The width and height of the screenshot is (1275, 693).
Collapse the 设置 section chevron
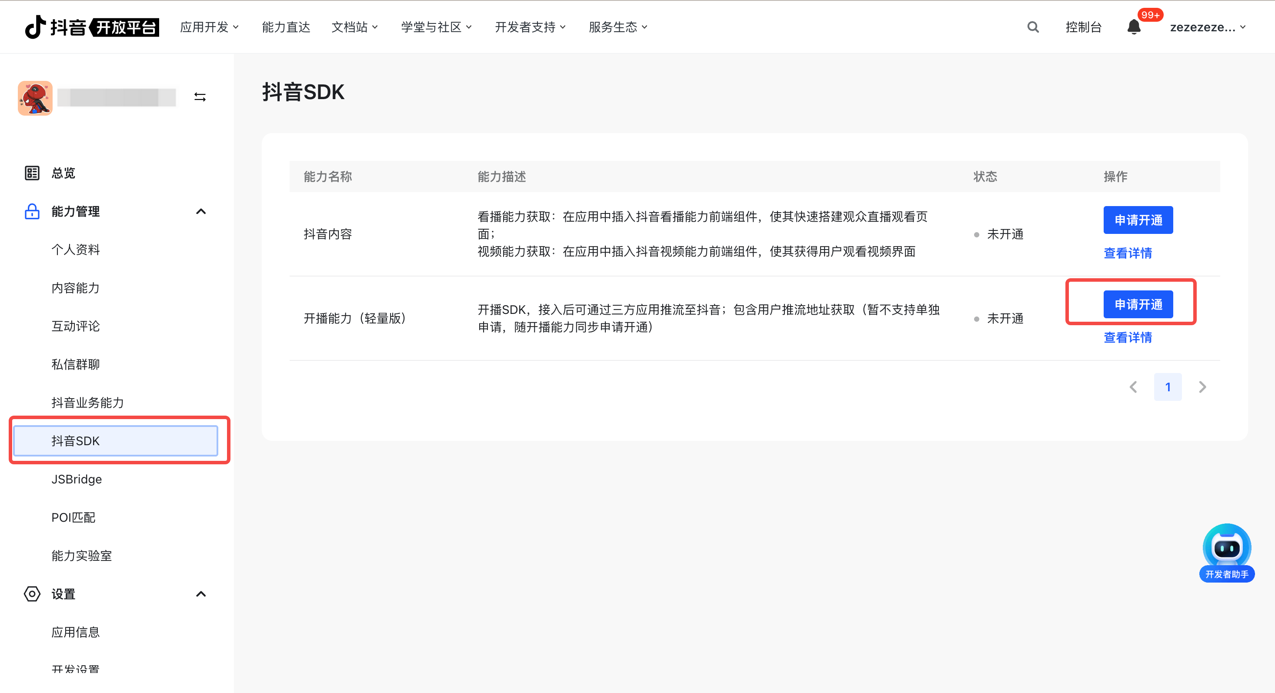point(200,593)
